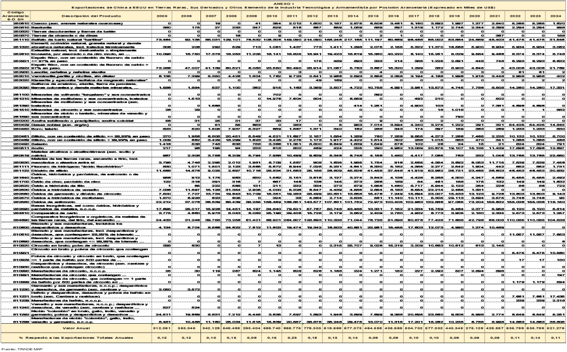Click the 'ANEXO I' title at top

283,3
